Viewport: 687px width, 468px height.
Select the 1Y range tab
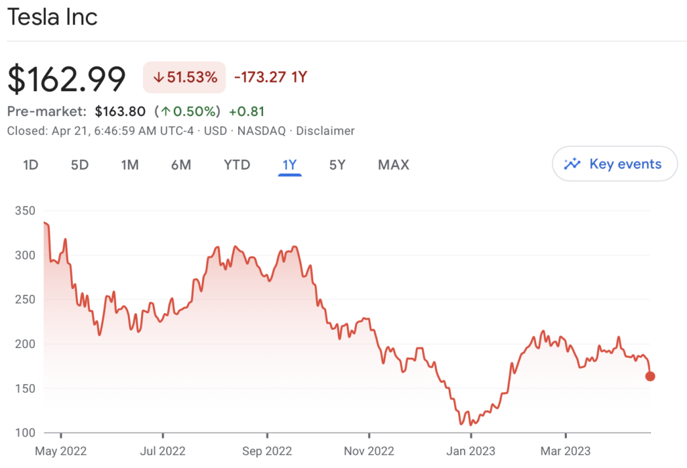pyautogui.click(x=290, y=166)
